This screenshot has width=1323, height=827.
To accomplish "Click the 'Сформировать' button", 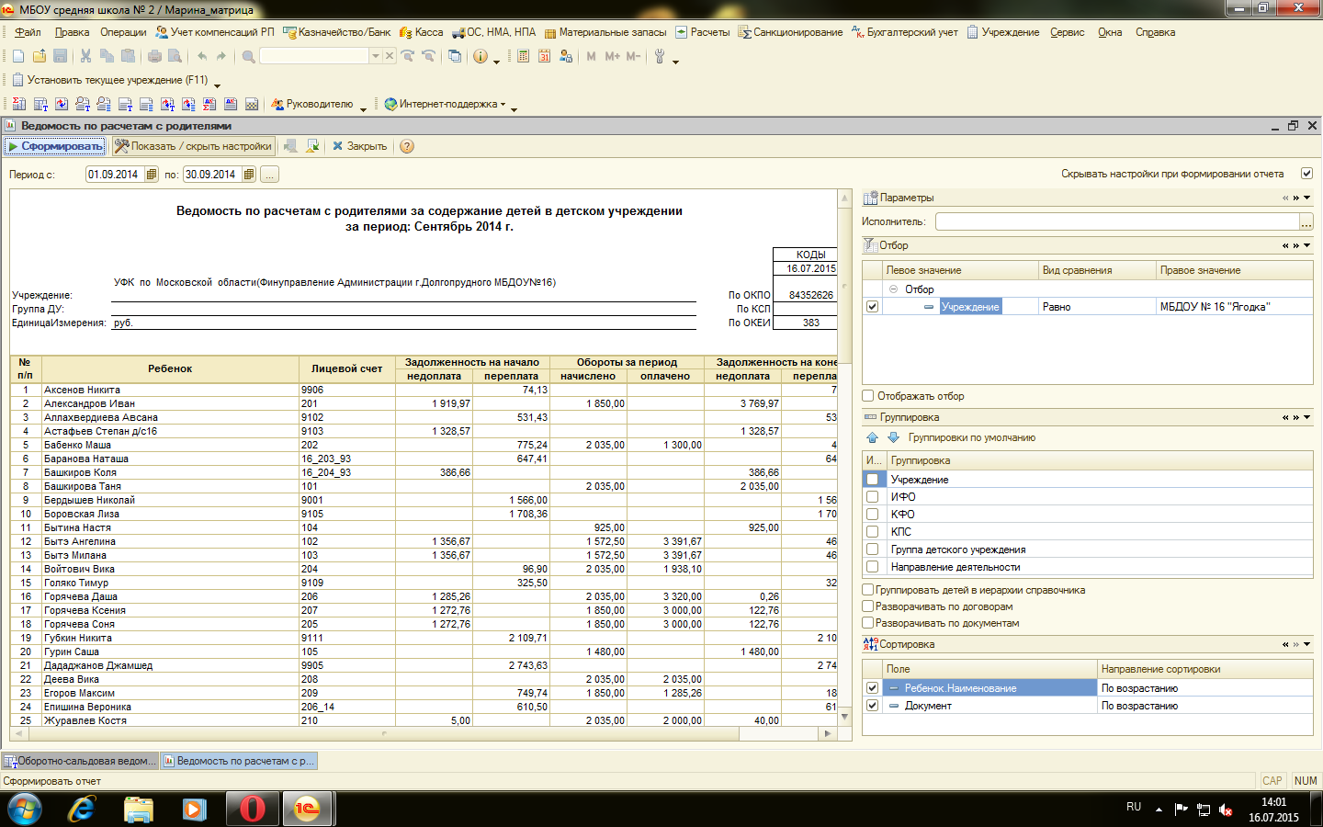I will 54,146.
